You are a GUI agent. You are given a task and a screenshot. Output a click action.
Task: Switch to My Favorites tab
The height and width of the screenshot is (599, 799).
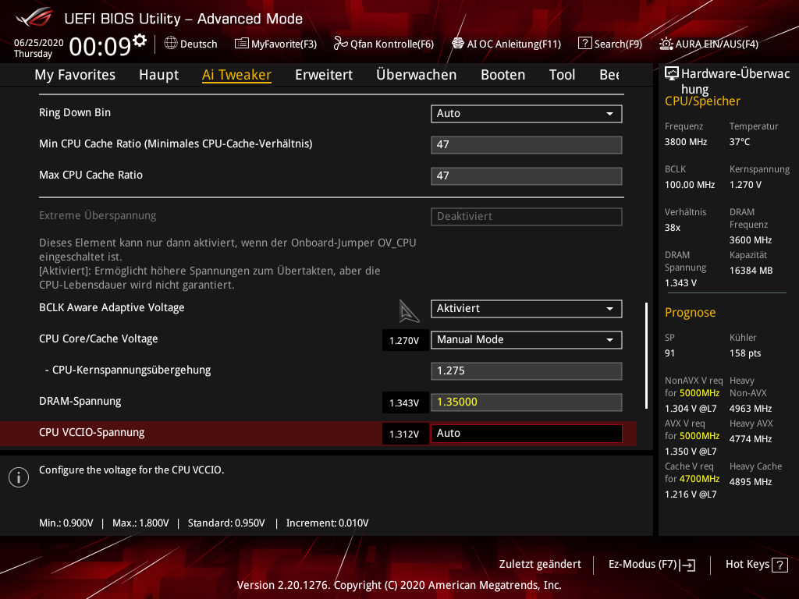75,75
